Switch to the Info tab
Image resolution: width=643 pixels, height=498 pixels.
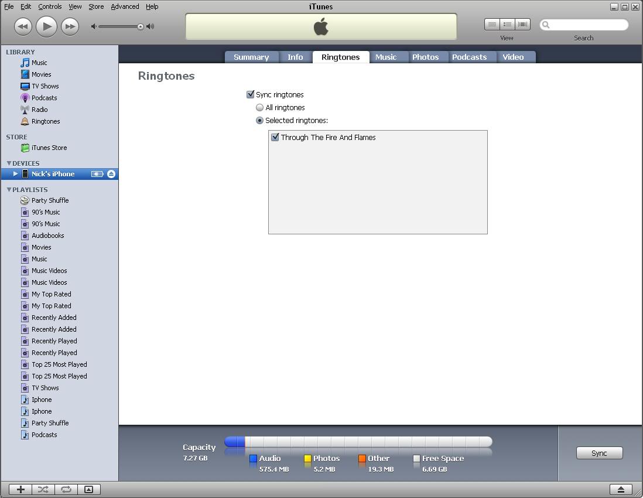coord(295,57)
